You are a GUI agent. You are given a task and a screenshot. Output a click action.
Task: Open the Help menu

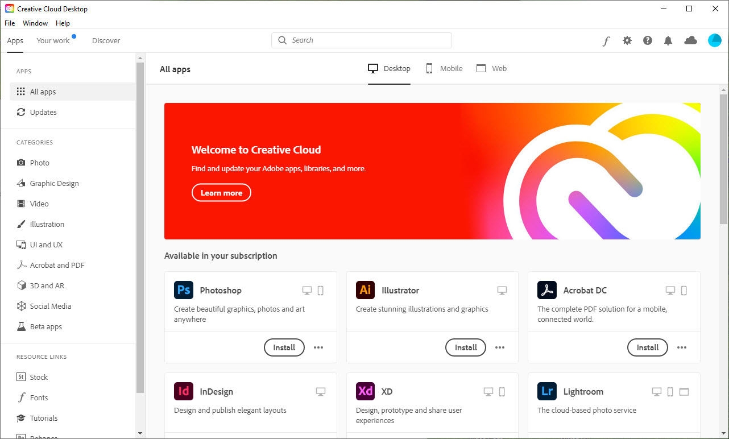tap(63, 23)
